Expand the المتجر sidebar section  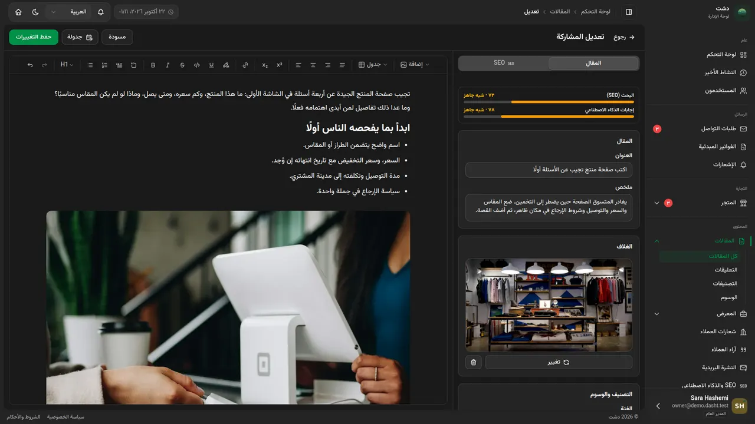pos(700,203)
